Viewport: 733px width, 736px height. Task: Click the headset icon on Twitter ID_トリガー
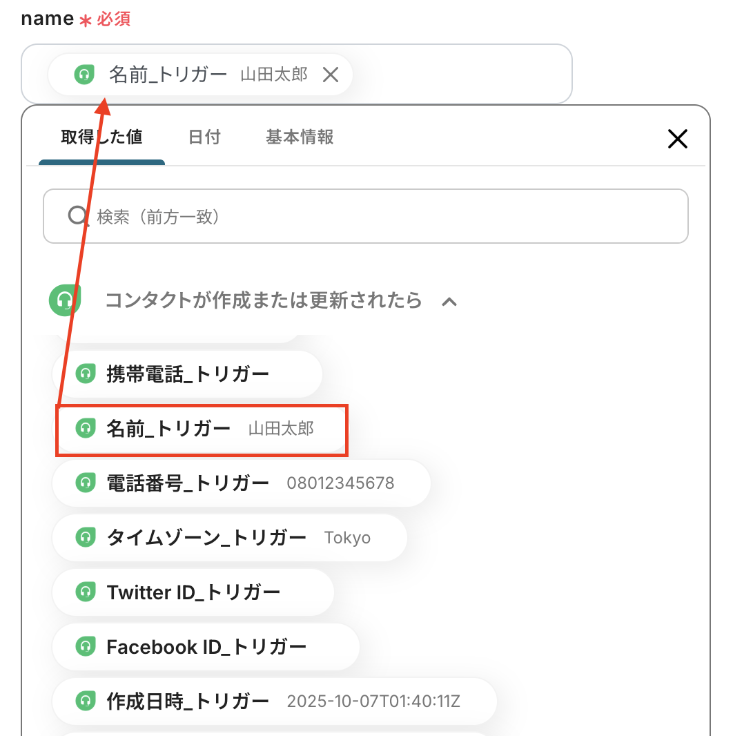[85, 592]
